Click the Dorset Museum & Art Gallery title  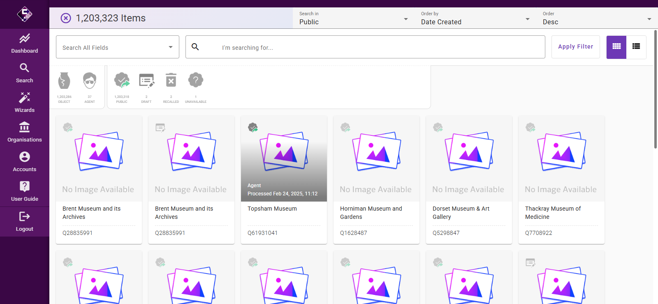click(461, 213)
